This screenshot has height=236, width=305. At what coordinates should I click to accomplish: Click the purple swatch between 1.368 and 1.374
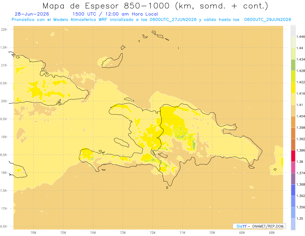coord(293,178)
